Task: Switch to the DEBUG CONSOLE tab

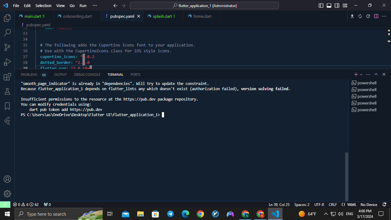Action: [x=87, y=75]
